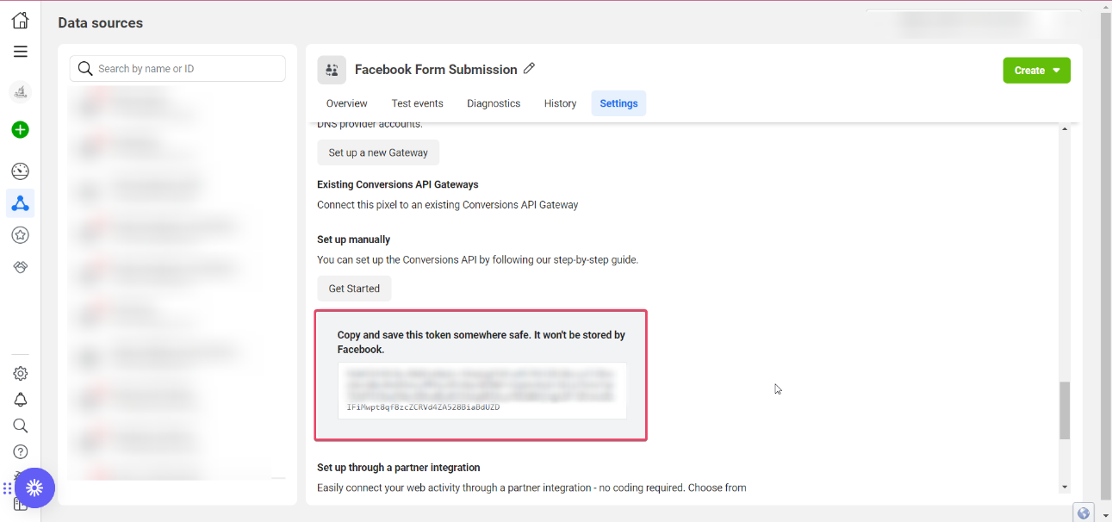Click the Get Started button
The height and width of the screenshot is (522, 1112).
[354, 289]
